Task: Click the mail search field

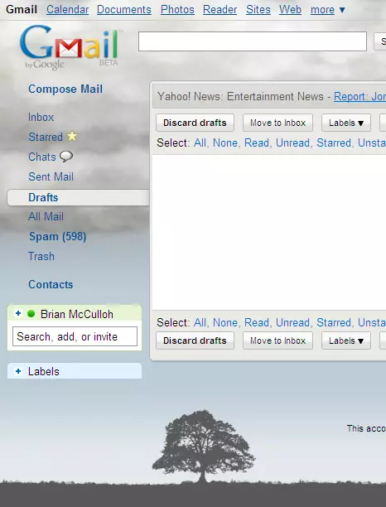Action: tap(253, 41)
